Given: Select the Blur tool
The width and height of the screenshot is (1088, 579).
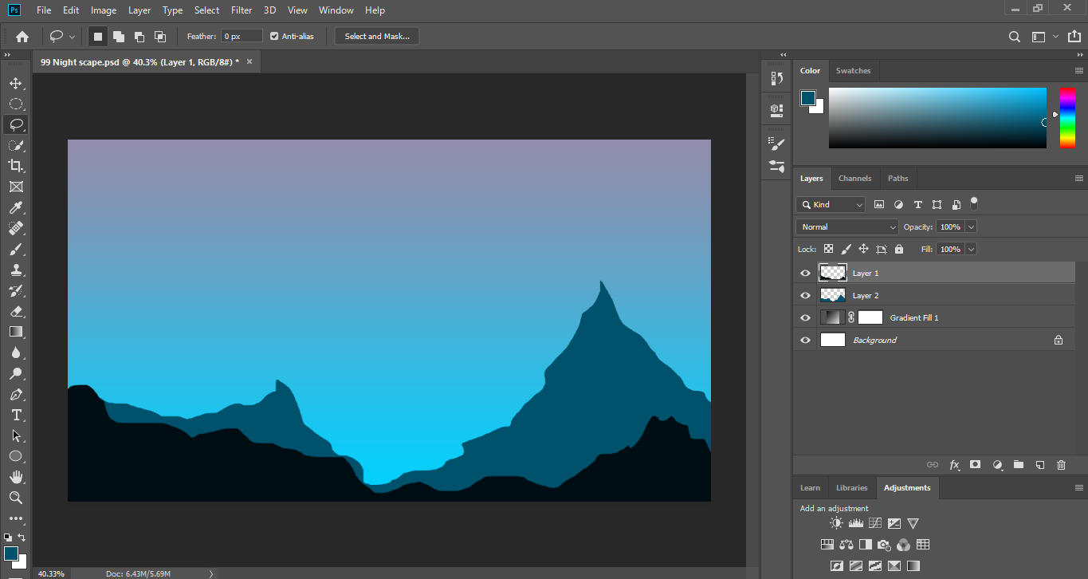Looking at the screenshot, I should point(15,353).
